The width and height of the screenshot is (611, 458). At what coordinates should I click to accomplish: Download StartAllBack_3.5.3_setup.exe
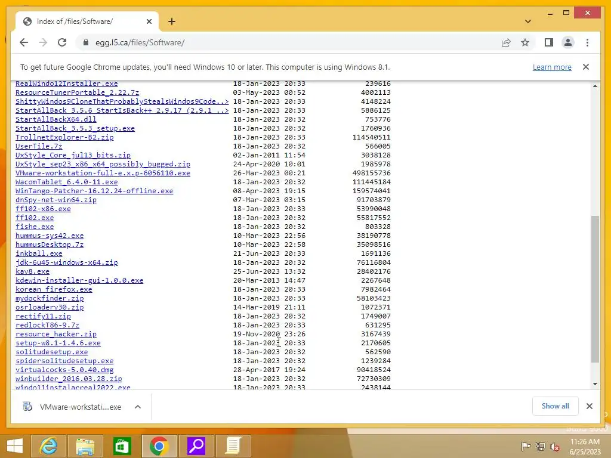click(x=75, y=128)
